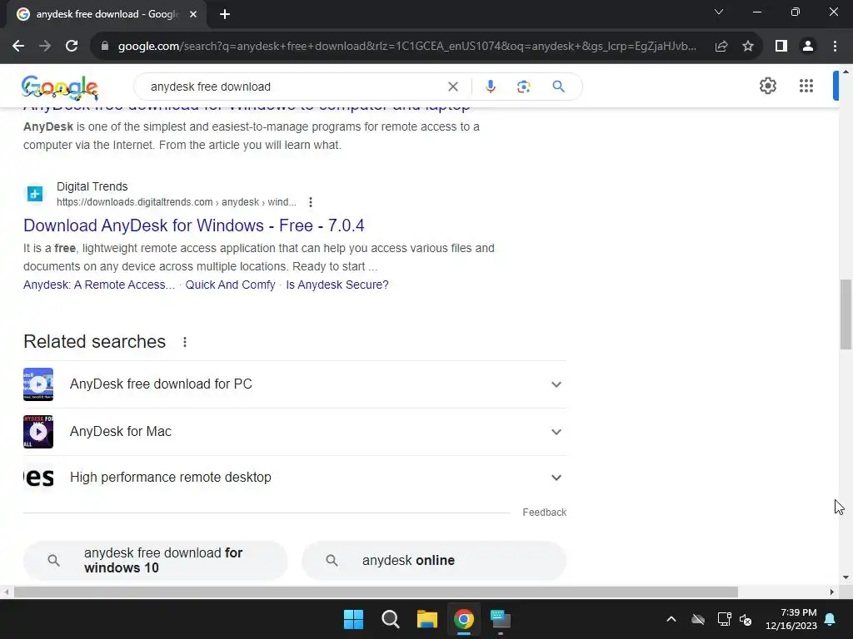Search anydesk free download for windows 10
The width and height of the screenshot is (853, 639).
155,560
